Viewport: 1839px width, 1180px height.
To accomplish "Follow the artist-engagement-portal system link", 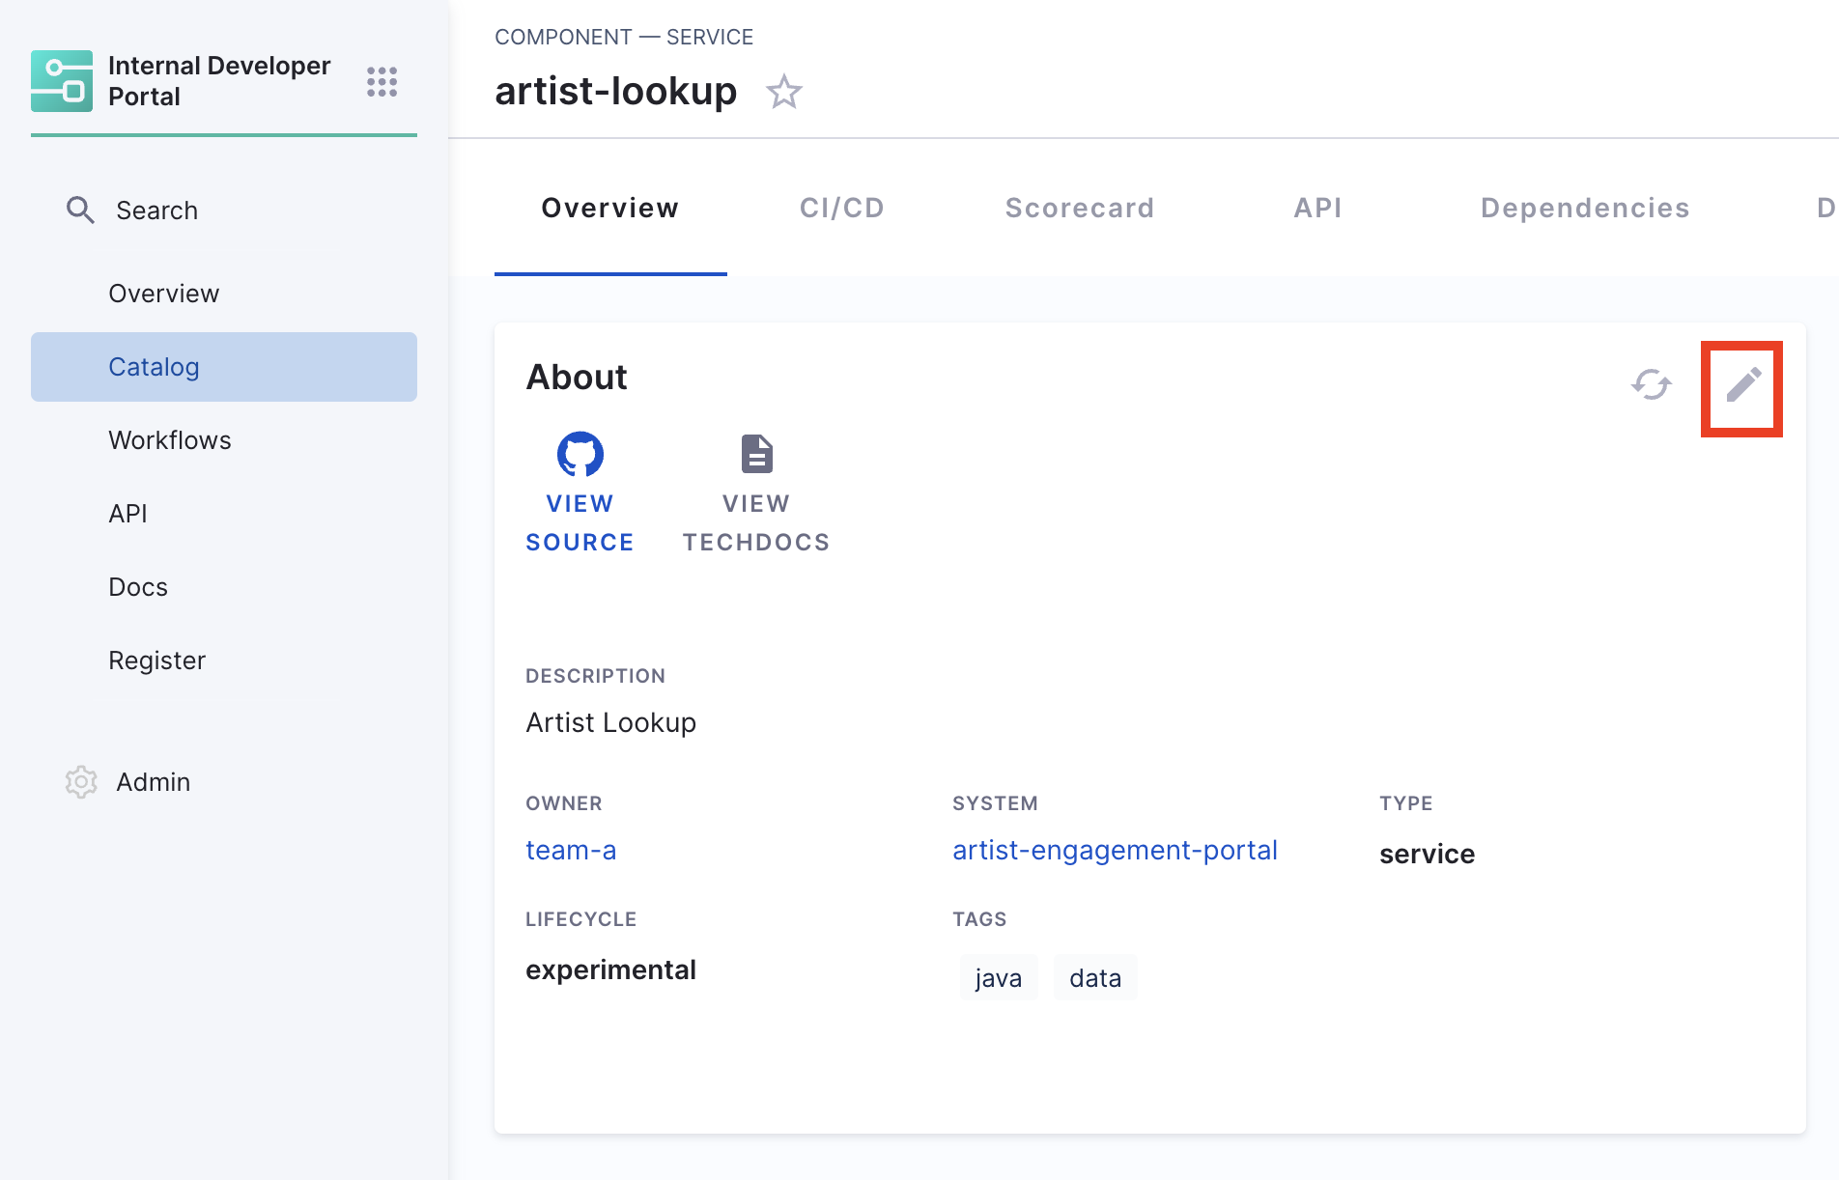I will point(1115,851).
